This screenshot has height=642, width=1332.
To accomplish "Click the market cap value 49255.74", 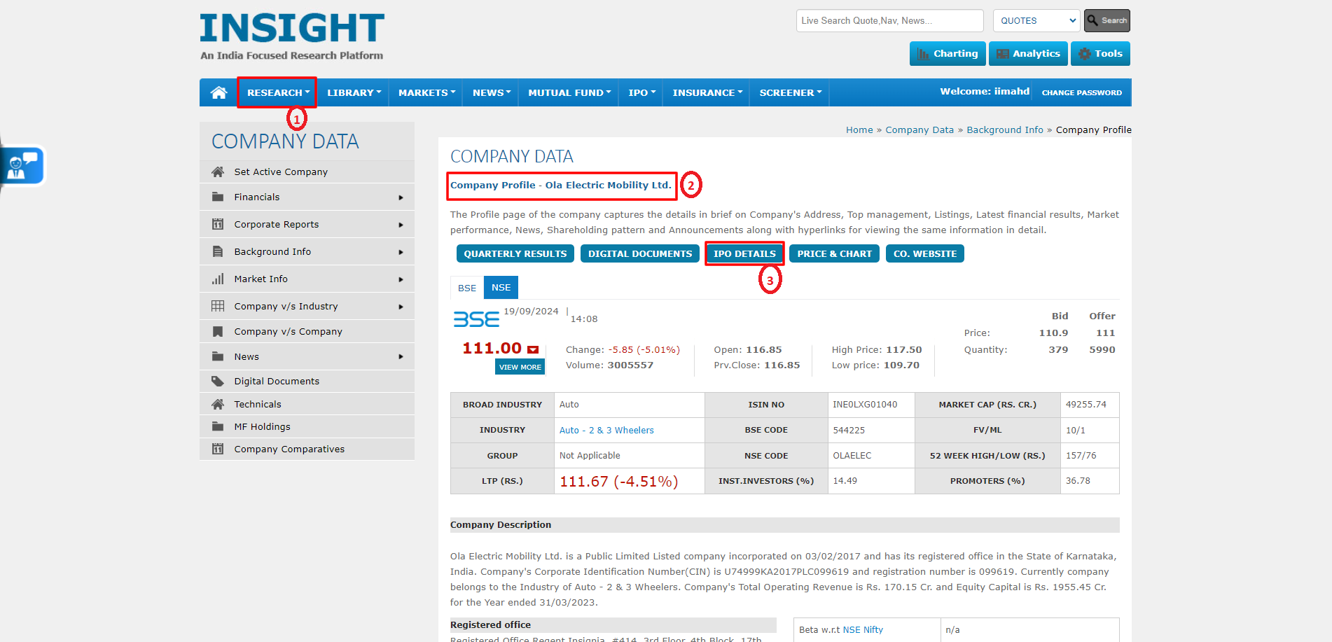I will (x=1085, y=404).
